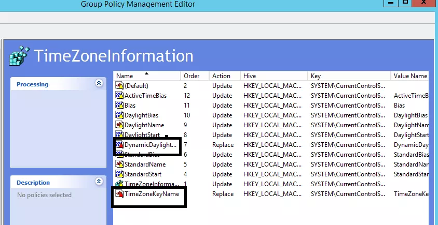438x225 pixels.
Task: Select the StandardName entry
Action: click(x=145, y=164)
